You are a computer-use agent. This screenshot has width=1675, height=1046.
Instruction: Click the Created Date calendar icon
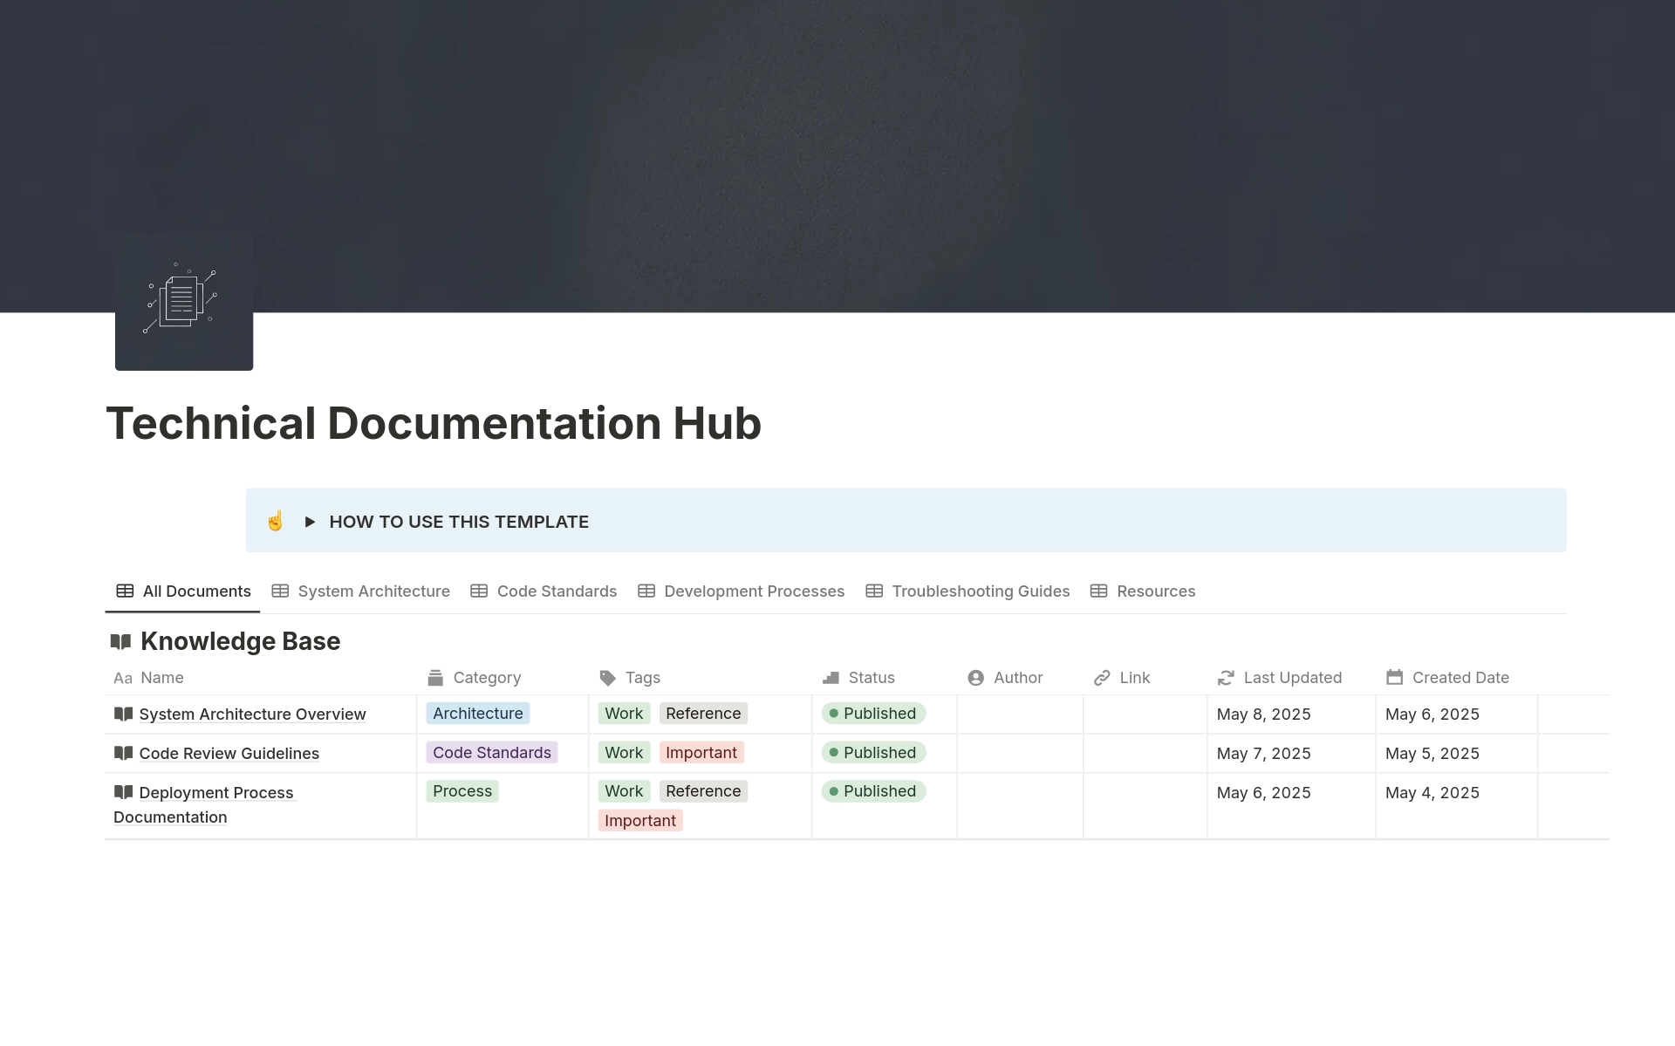1394,678
